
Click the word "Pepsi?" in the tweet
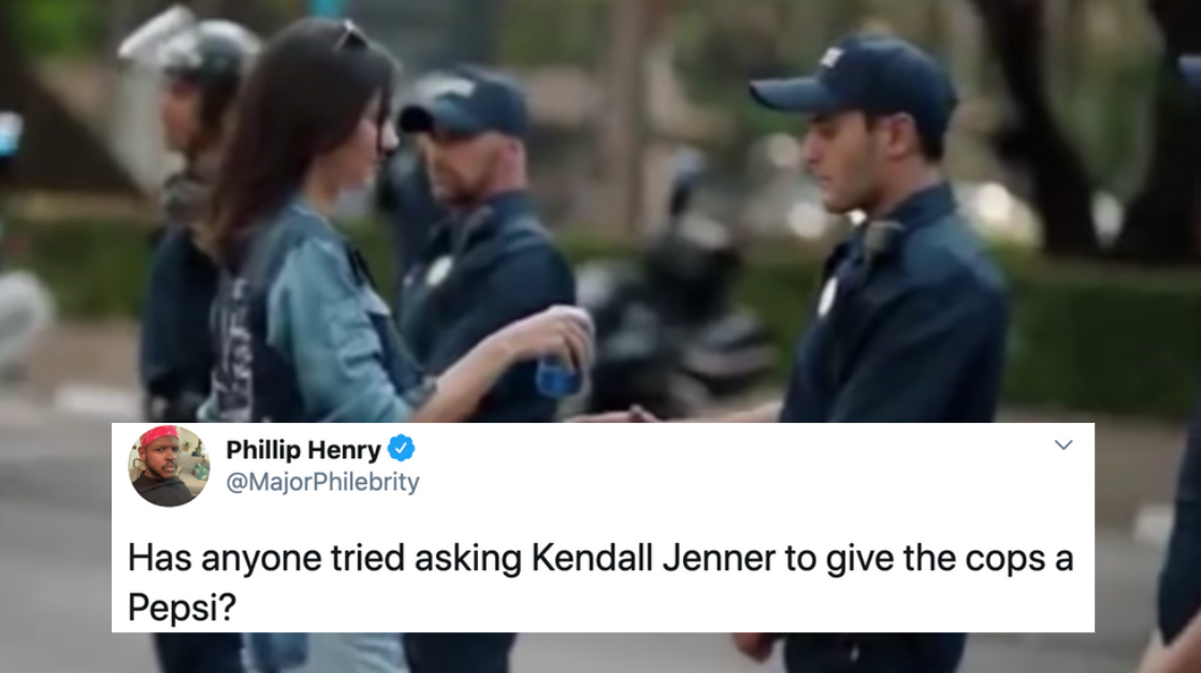click(182, 607)
